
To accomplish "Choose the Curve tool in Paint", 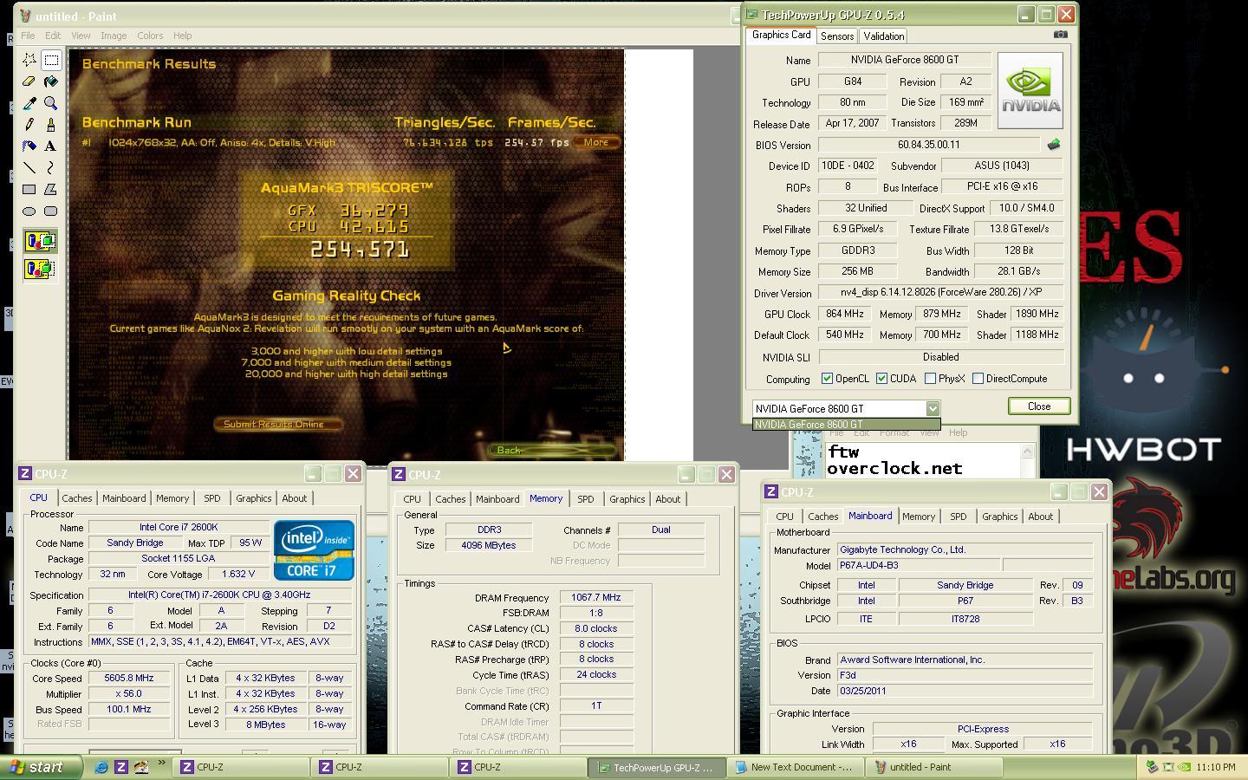I will 51,167.
